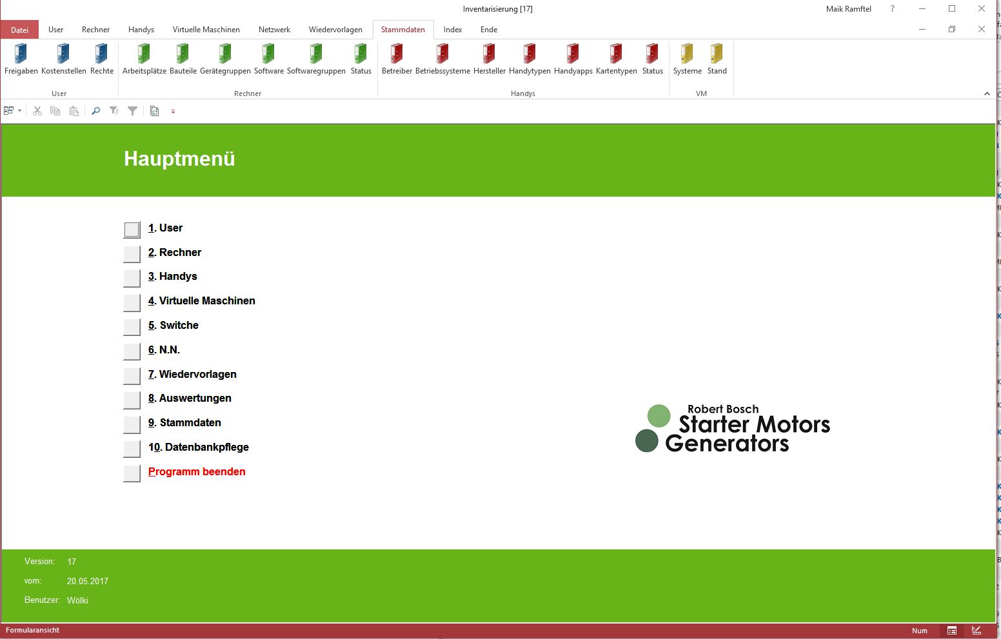Click the view switcher icon in the quick toolbar
This screenshot has width=1001, height=639.
click(9, 111)
